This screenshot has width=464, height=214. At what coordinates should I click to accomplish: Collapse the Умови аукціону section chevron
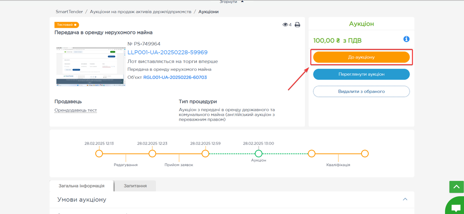[405, 199]
